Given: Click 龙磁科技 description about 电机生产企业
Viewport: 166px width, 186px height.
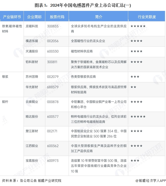Looking at the screenshot, I should 99,29.
